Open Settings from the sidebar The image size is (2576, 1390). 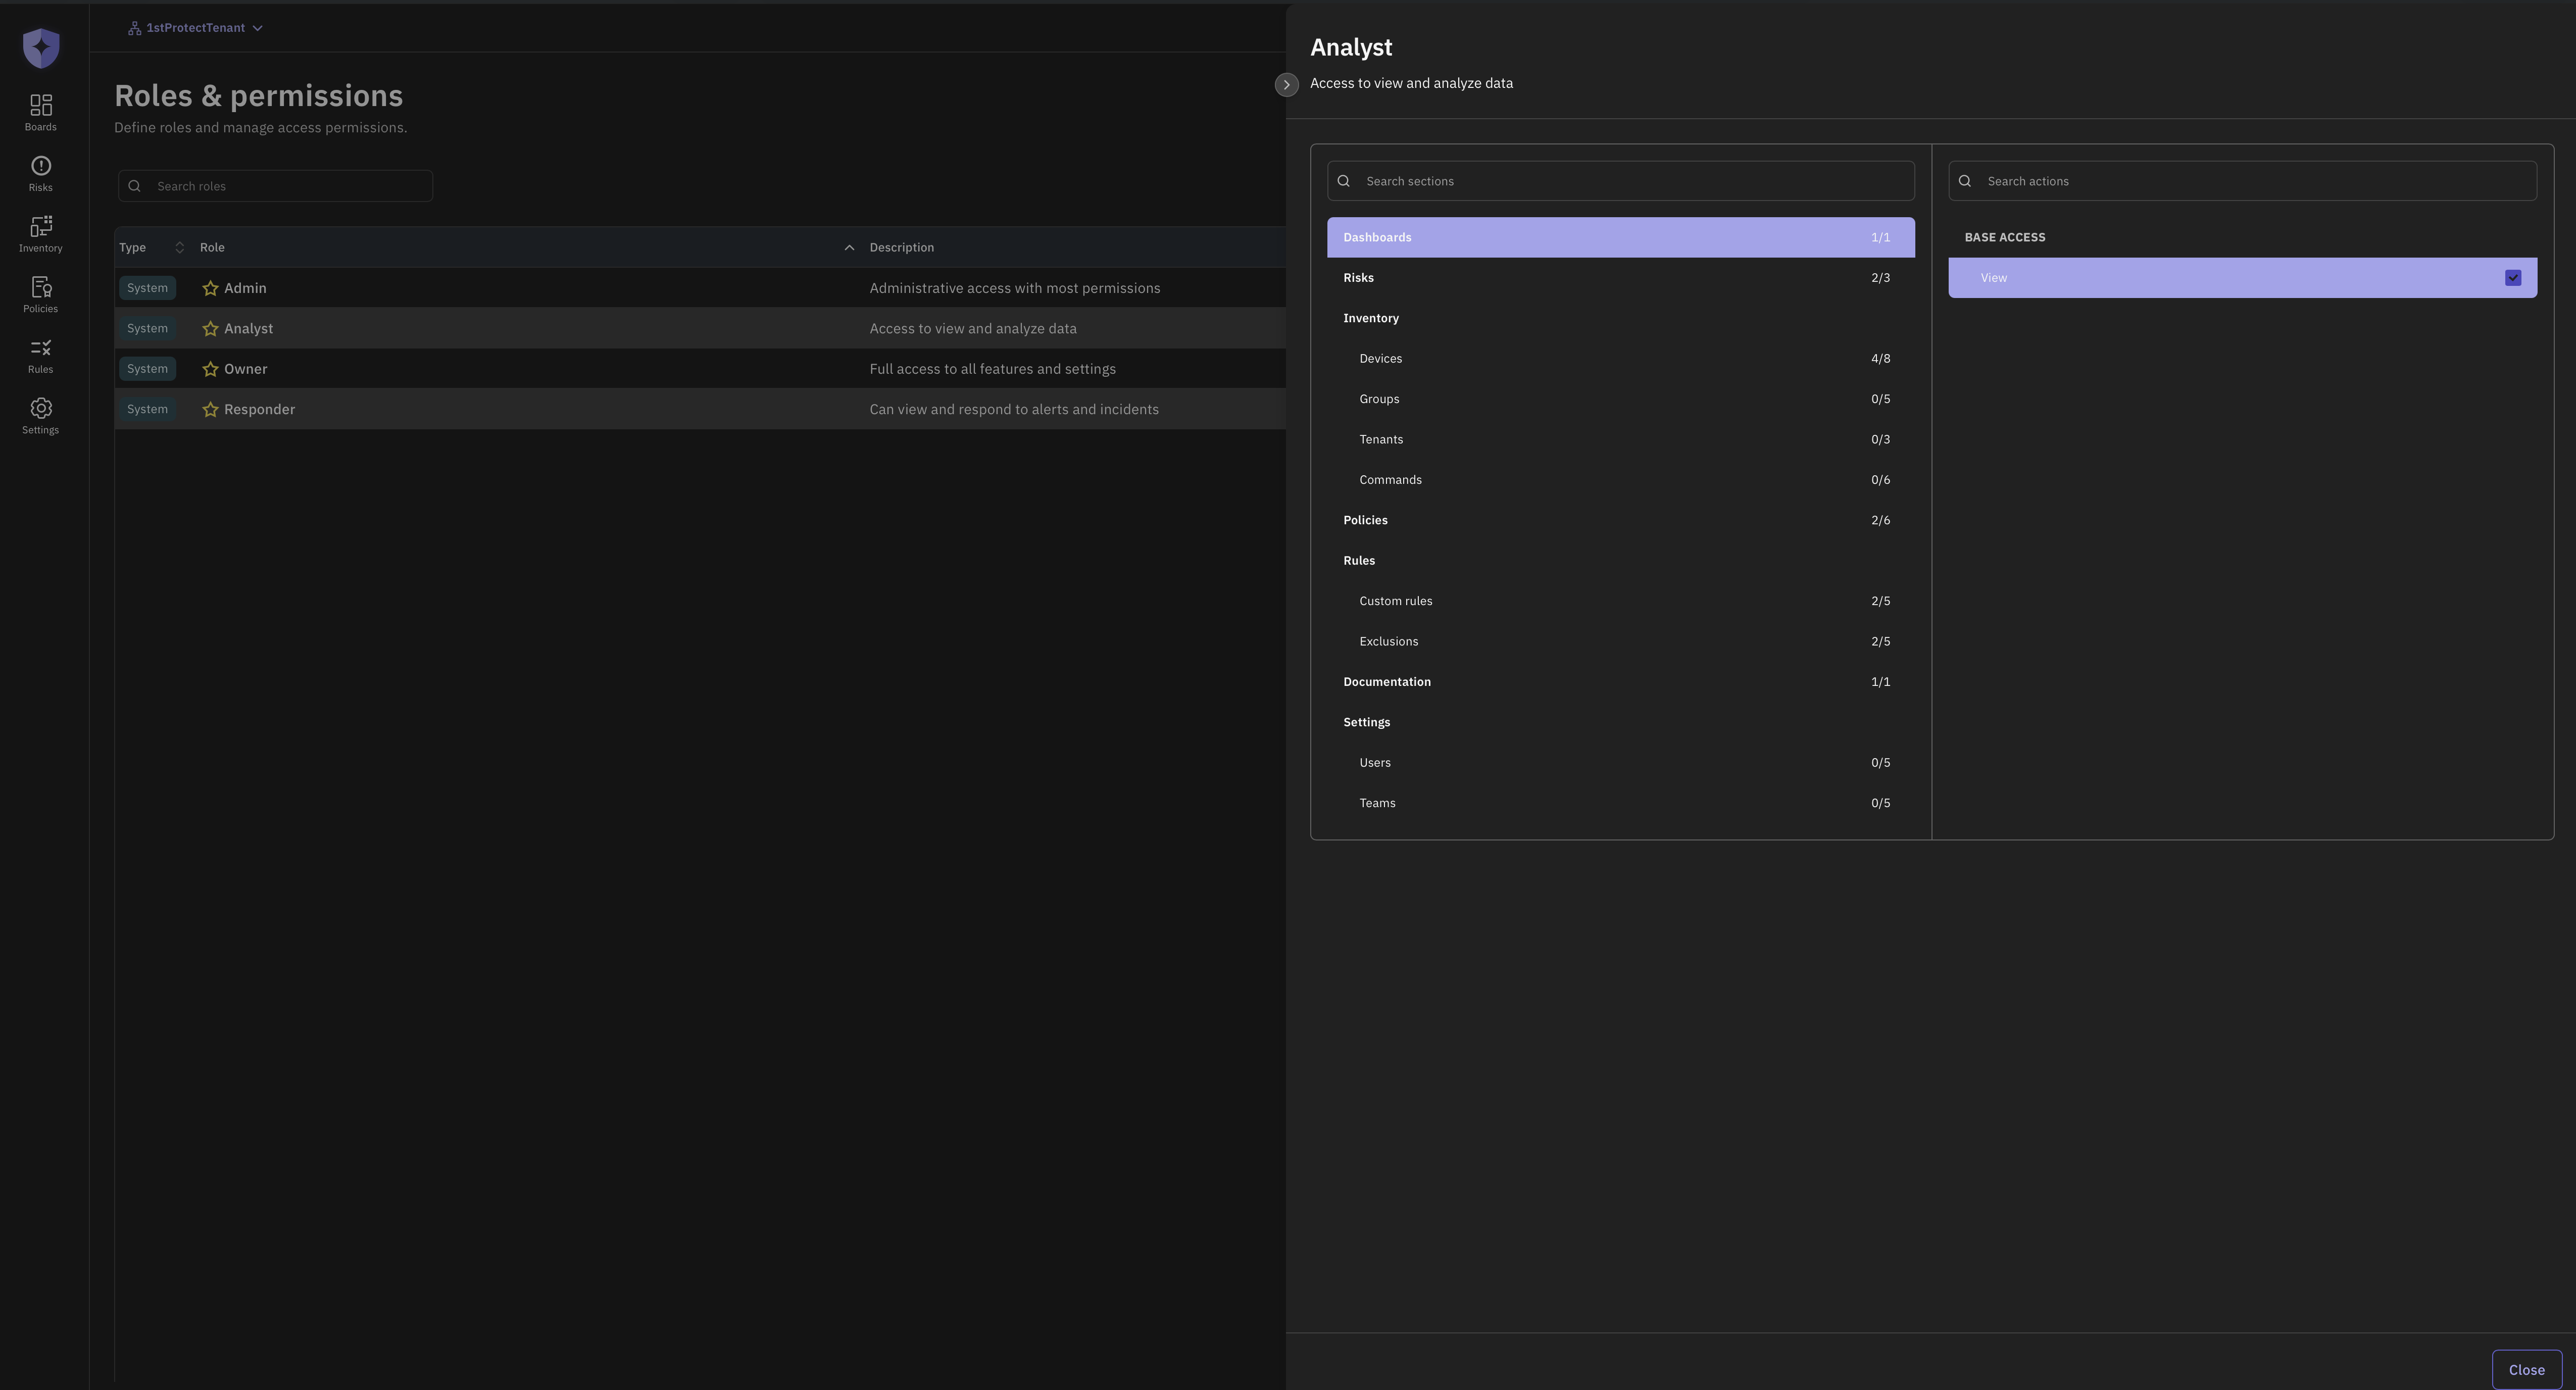pos(41,416)
